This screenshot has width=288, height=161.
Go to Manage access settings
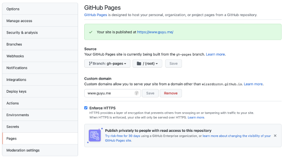[40, 21]
